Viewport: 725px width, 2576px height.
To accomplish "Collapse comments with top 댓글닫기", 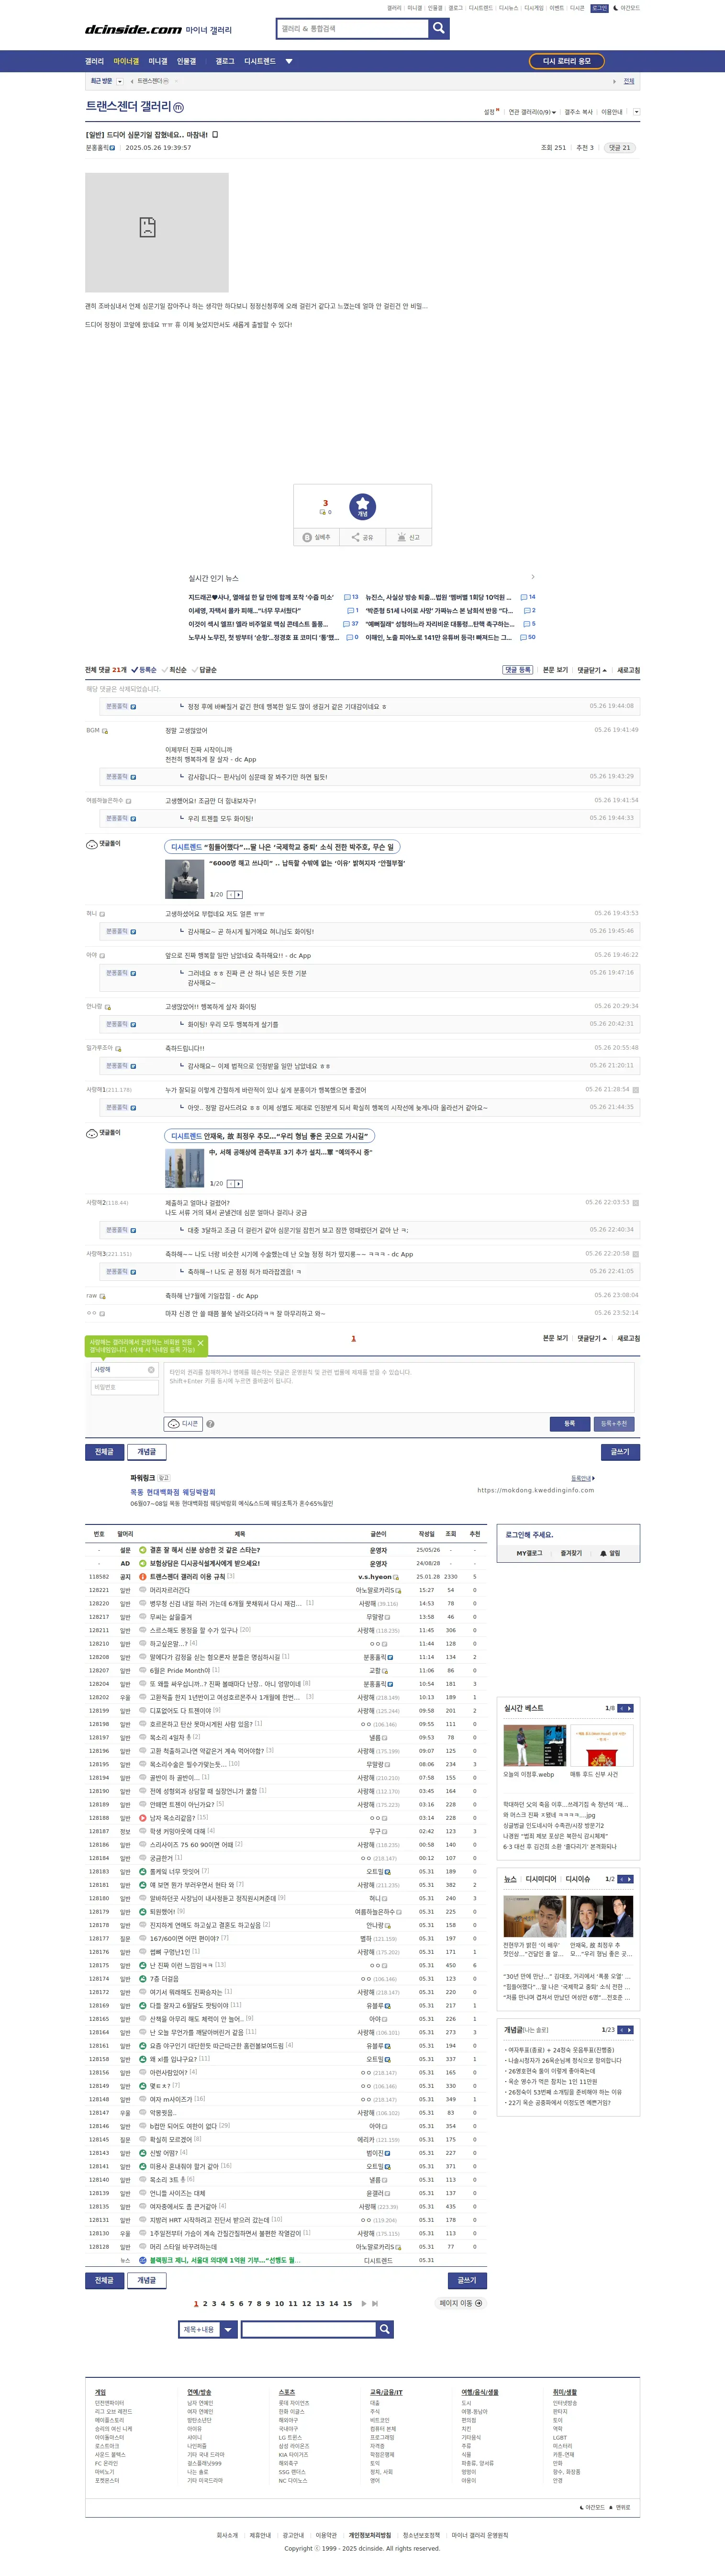I will [x=591, y=670].
